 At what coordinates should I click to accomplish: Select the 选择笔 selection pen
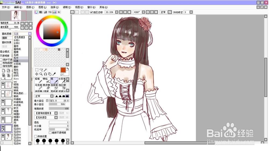click(x=54, y=87)
